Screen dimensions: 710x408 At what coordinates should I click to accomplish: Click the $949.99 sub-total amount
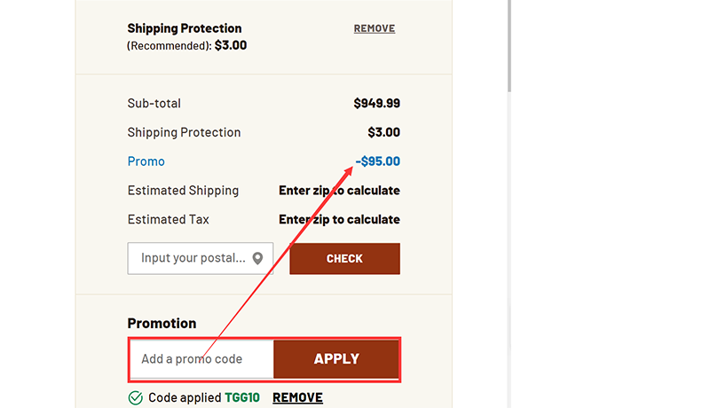(376, 104)
